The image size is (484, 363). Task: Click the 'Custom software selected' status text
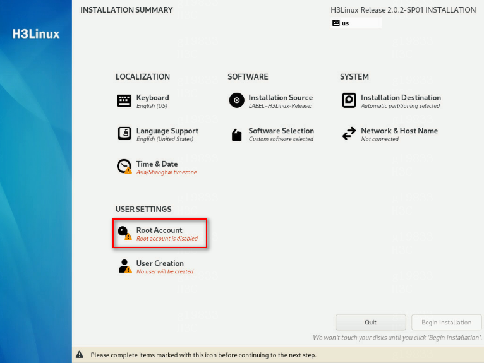click(x=281, y=139)
